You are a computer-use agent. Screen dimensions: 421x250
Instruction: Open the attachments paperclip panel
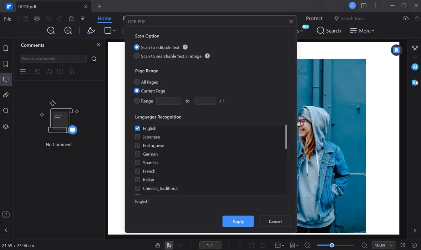[x=6, y=95]
